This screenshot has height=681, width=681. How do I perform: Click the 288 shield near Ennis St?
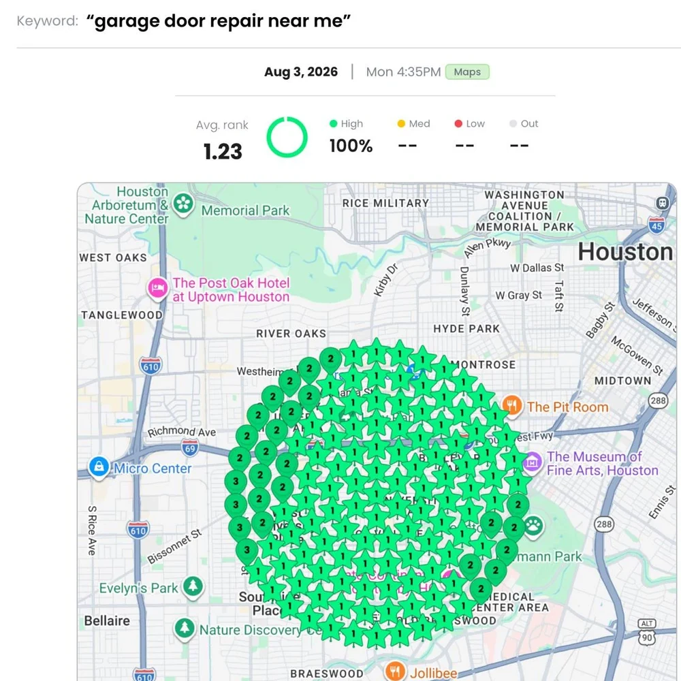tap(603, 524)
